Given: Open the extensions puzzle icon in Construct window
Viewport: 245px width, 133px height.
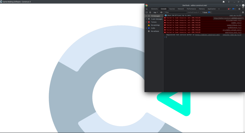Looking at the screenshot, I should 224,2.
